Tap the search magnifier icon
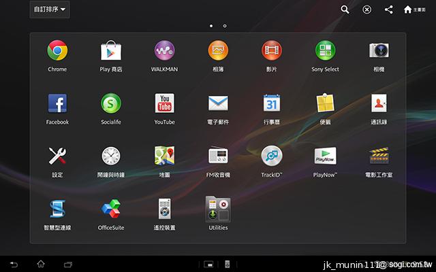Image resolution: width=436 pixels, height=272 pixels. click(x=345, y=10)
